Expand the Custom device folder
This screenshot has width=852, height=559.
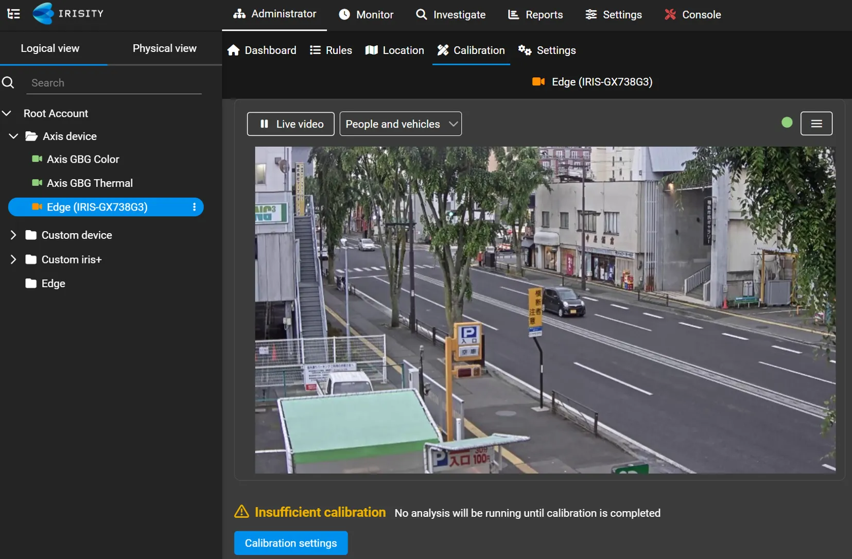coord(13,235)
